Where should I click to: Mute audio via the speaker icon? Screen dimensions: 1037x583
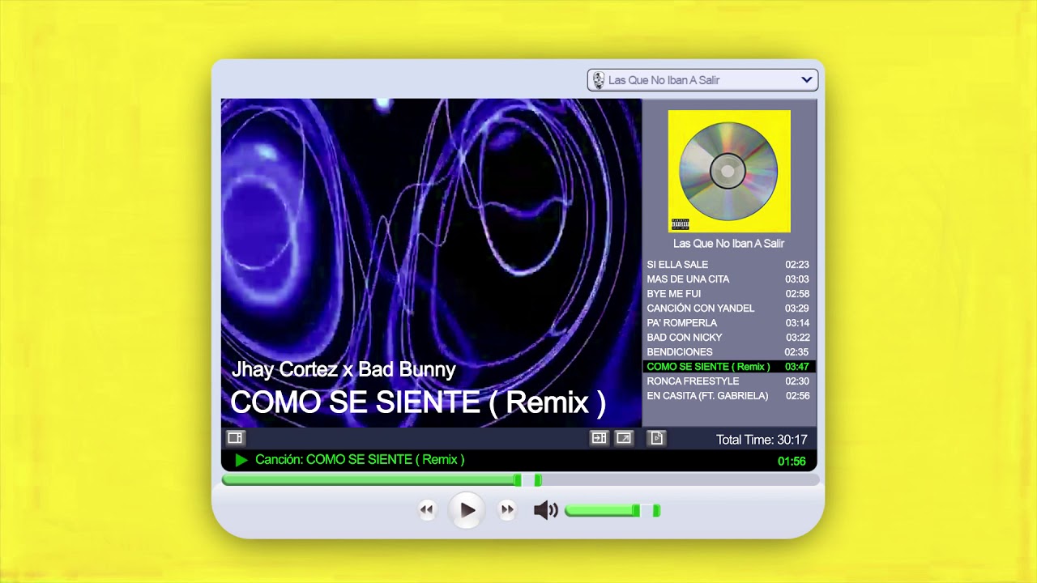(545, 510)
